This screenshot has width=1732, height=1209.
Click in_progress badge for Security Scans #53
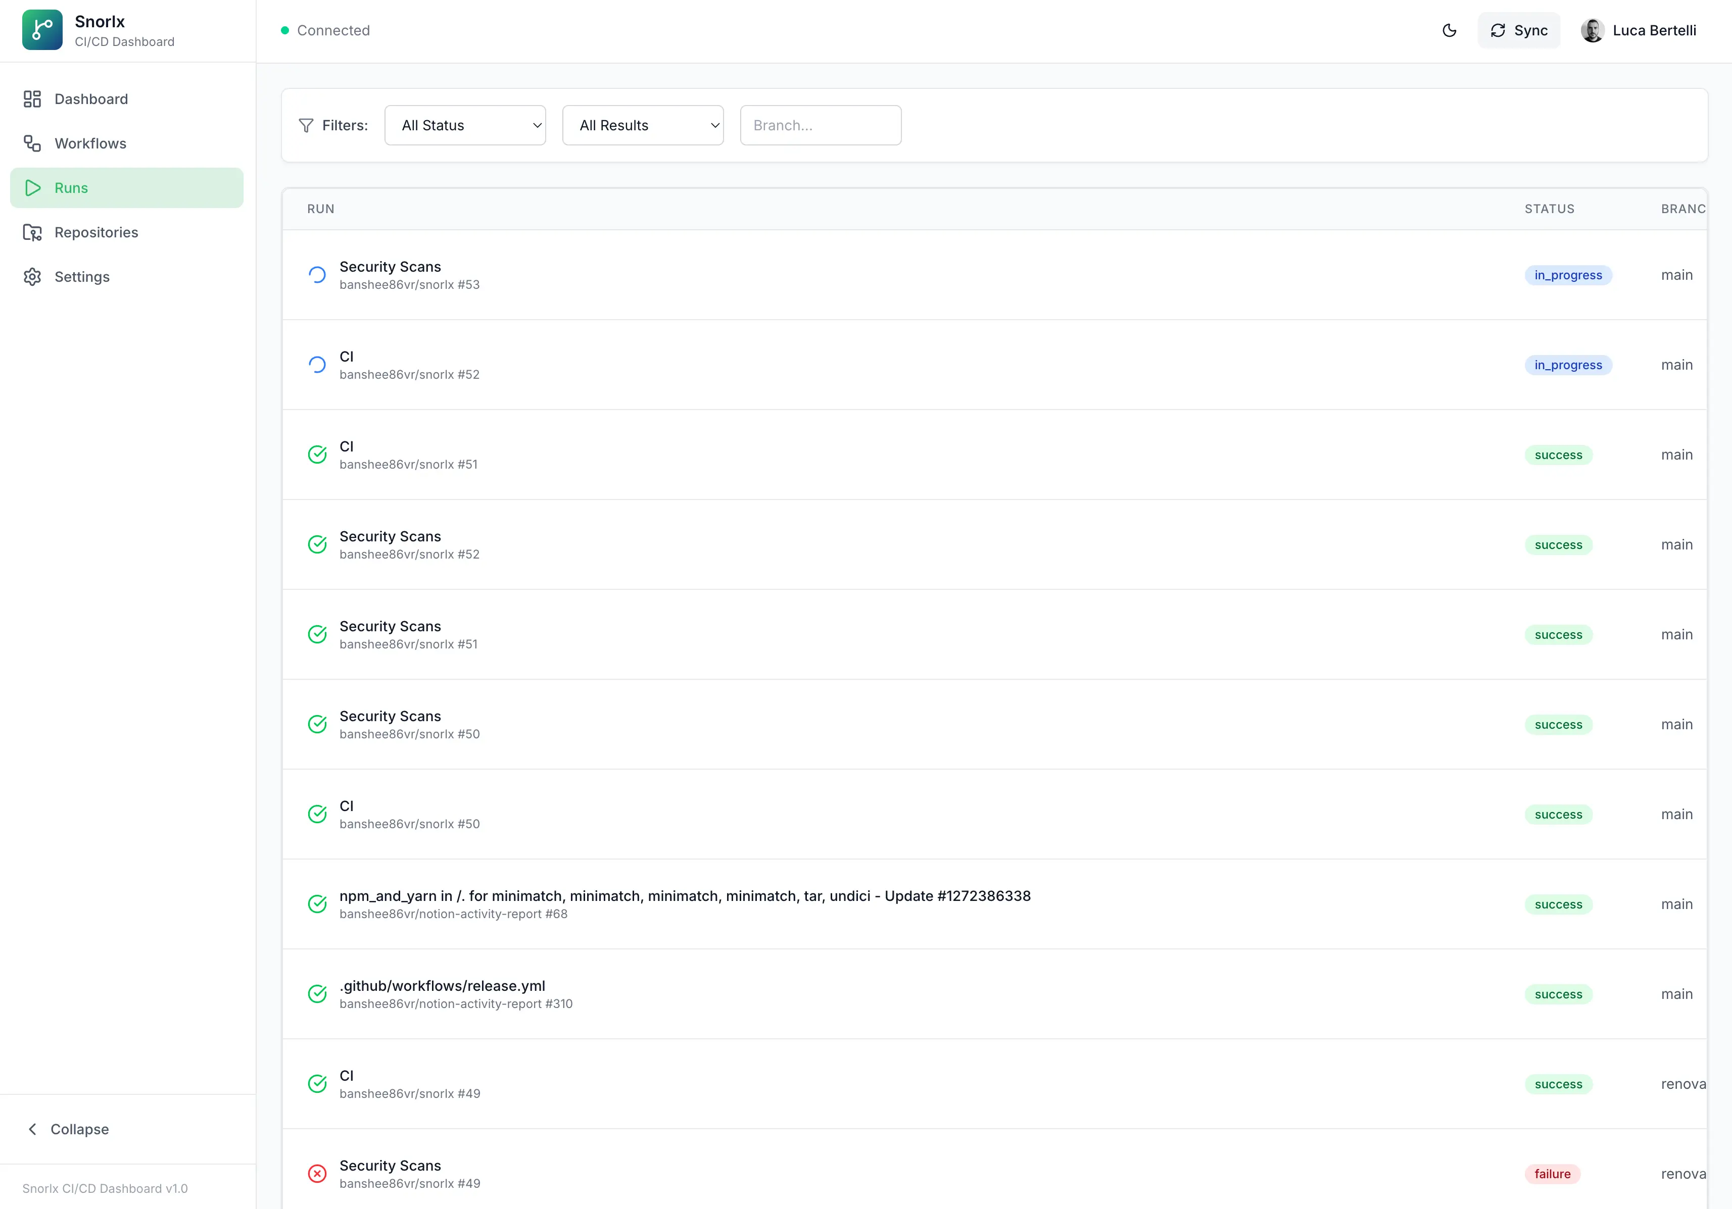tap(1568, 275)
